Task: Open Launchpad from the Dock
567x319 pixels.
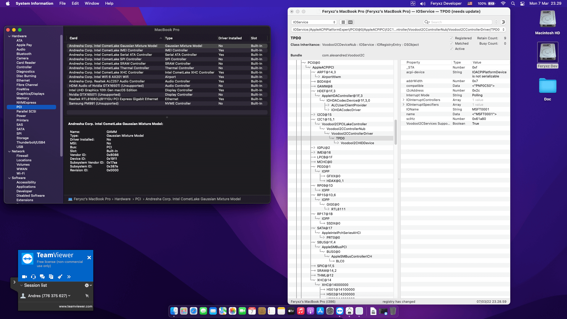Action: point(184,311)
